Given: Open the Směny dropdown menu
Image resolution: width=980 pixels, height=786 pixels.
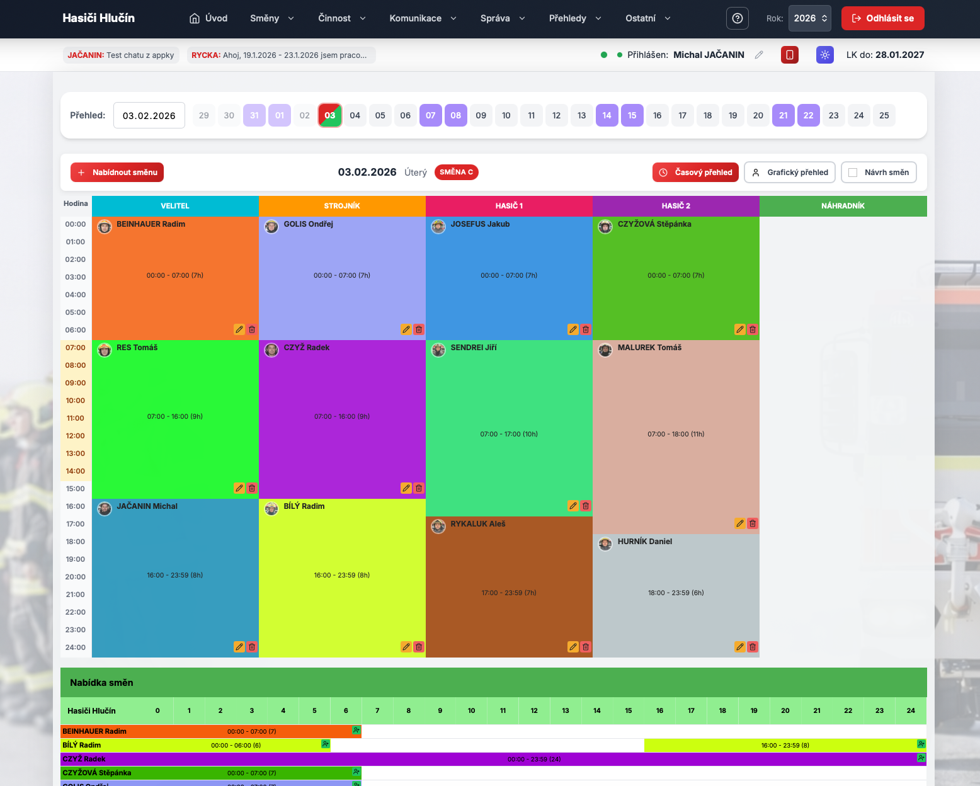Looking at the screenshot, I should coord(271,18).
